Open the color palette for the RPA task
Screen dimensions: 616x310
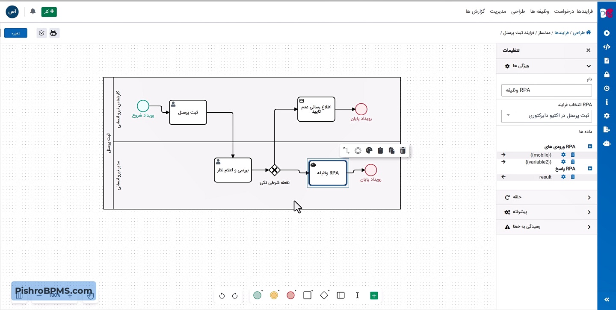tap(369, 150)
